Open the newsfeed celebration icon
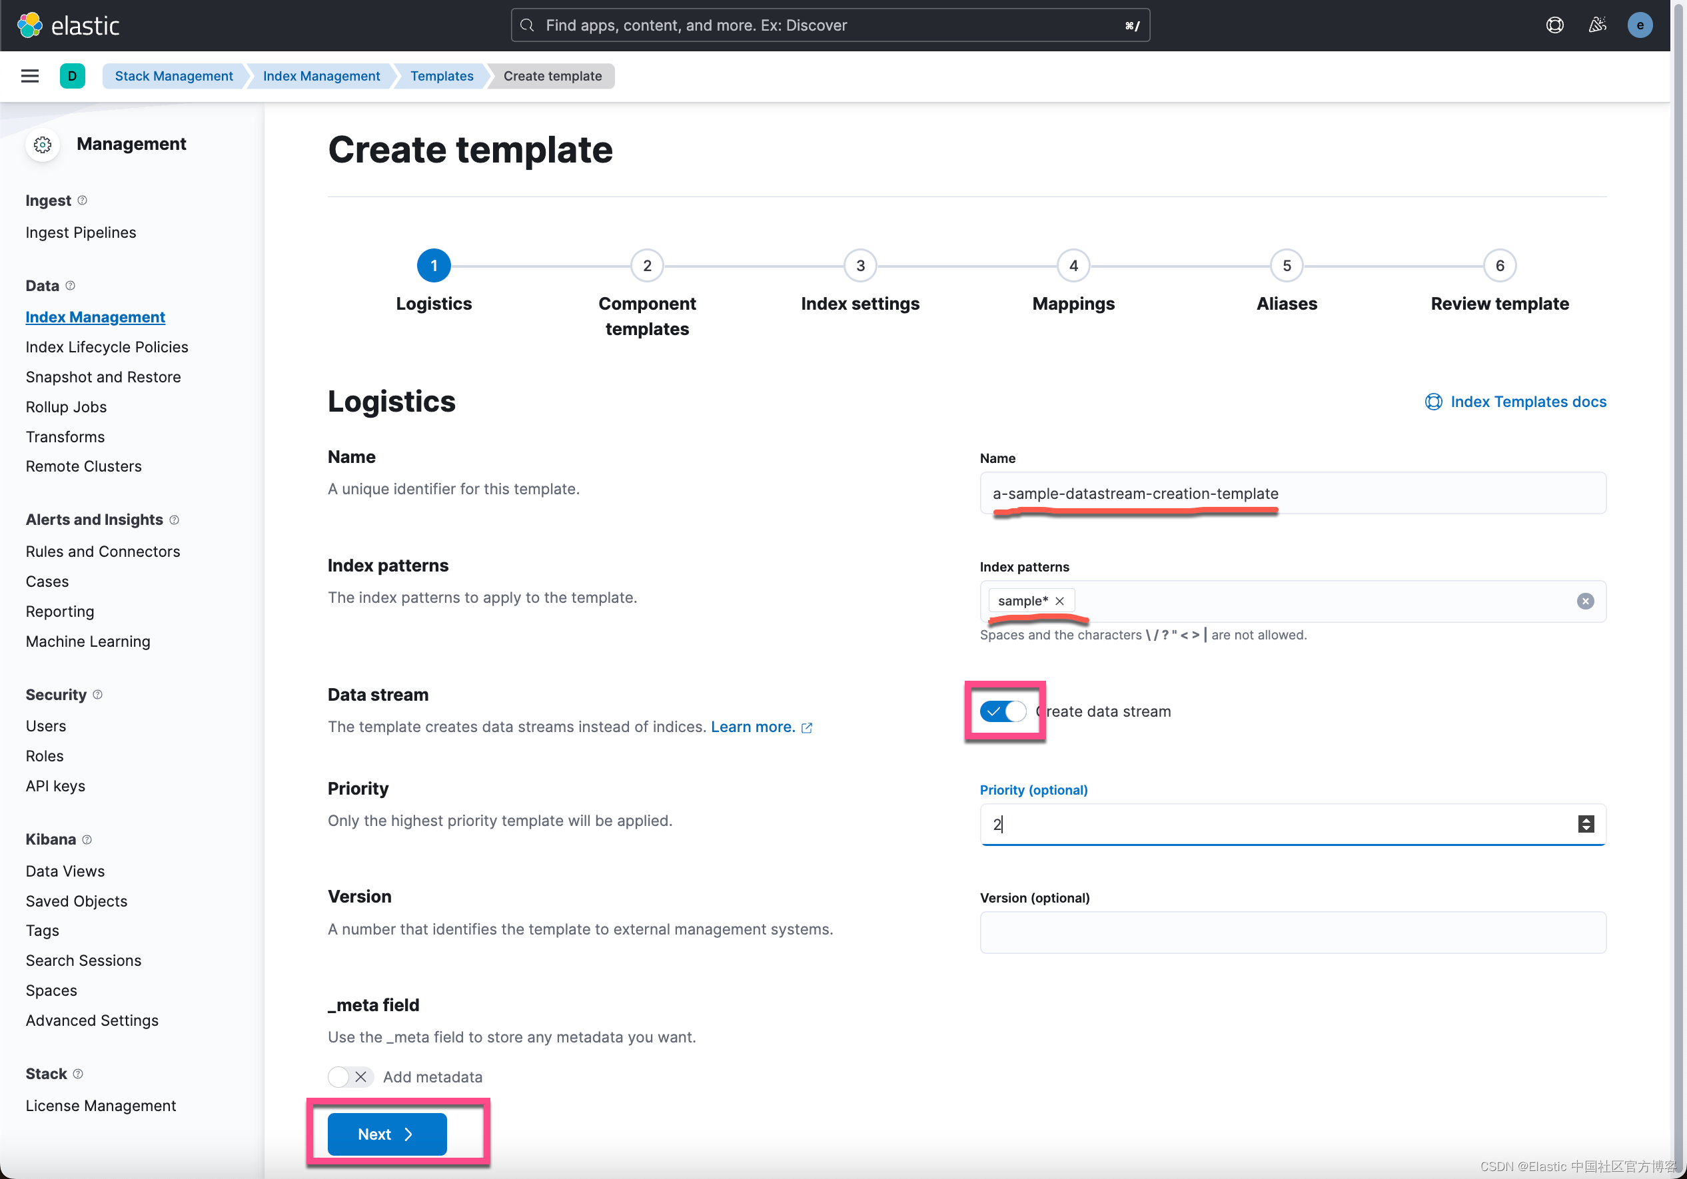Image resolution: width=1687 pixels, height=1179 pixels. (x=1596, y=25)
